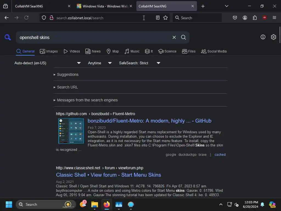Open the extensions puzzle icon

tap(255, 18)
